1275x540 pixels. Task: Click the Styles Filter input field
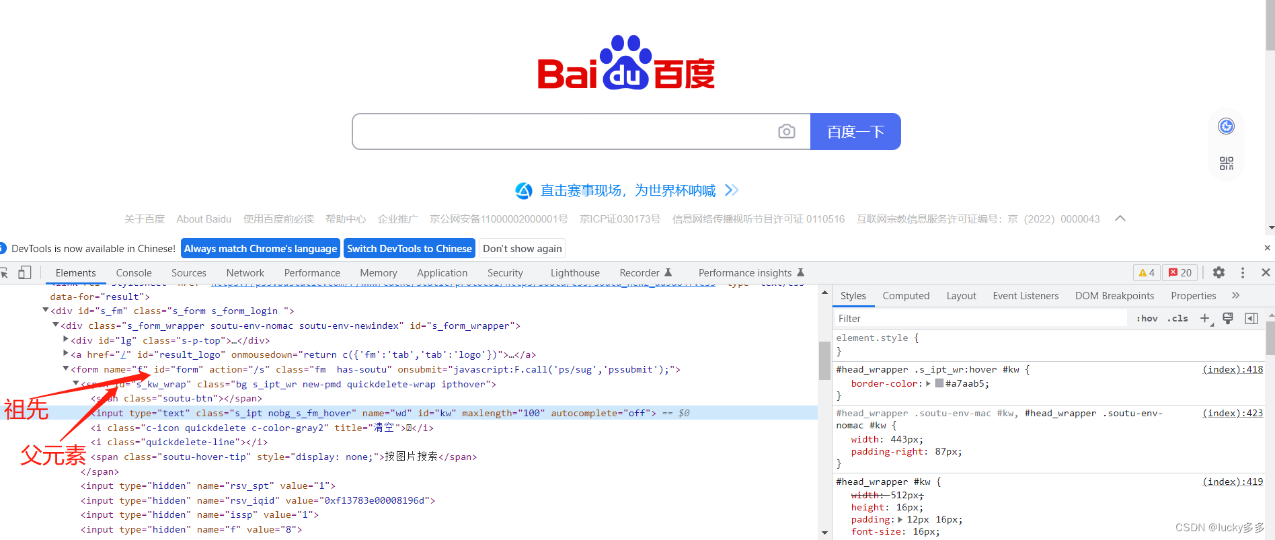[x=980, y=318]
